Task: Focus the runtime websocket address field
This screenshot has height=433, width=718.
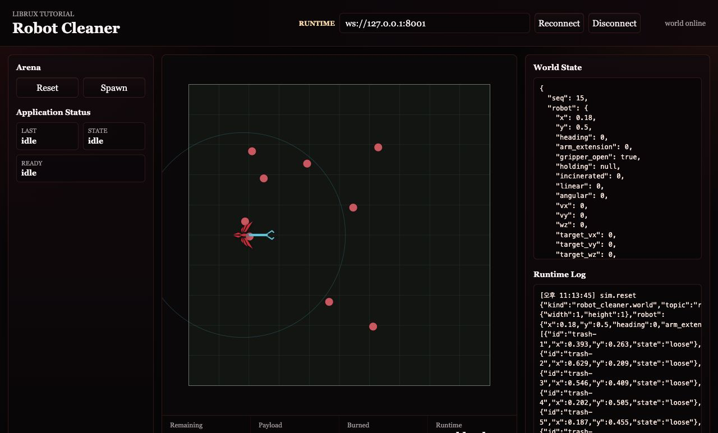Action: point(435,24)
